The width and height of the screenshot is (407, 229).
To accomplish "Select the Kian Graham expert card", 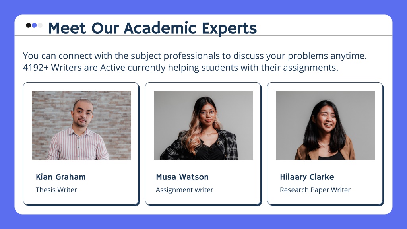I will coord(81,144).
